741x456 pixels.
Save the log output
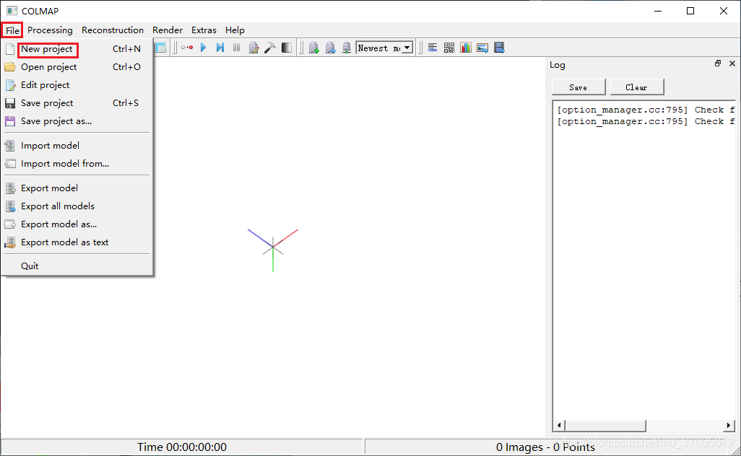tap(578, 87)
